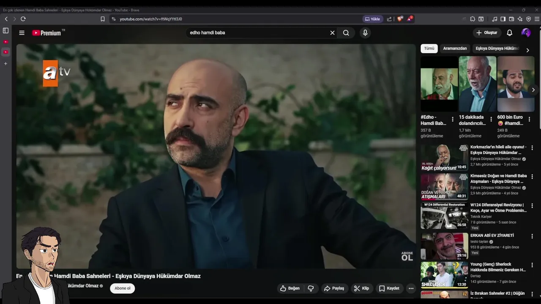Open options for İz Bırakan Sahneler #2 video
This screenshot has height=304, width=541.
click(532, 294)
